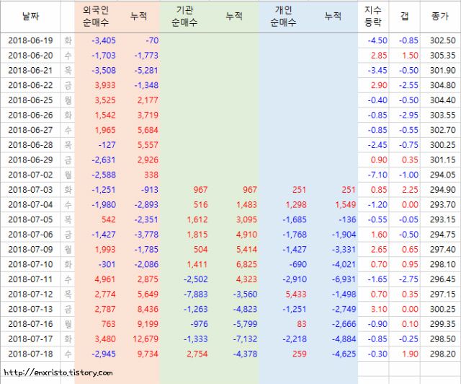This screenshot has height=384, width=461.
Task: Select the individual net-buy value 5,433
Action: click(x=296, y=294)
